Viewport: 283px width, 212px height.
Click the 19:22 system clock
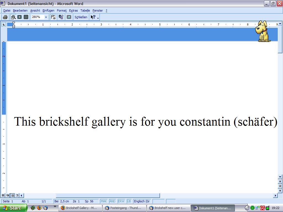coord(276,208)
